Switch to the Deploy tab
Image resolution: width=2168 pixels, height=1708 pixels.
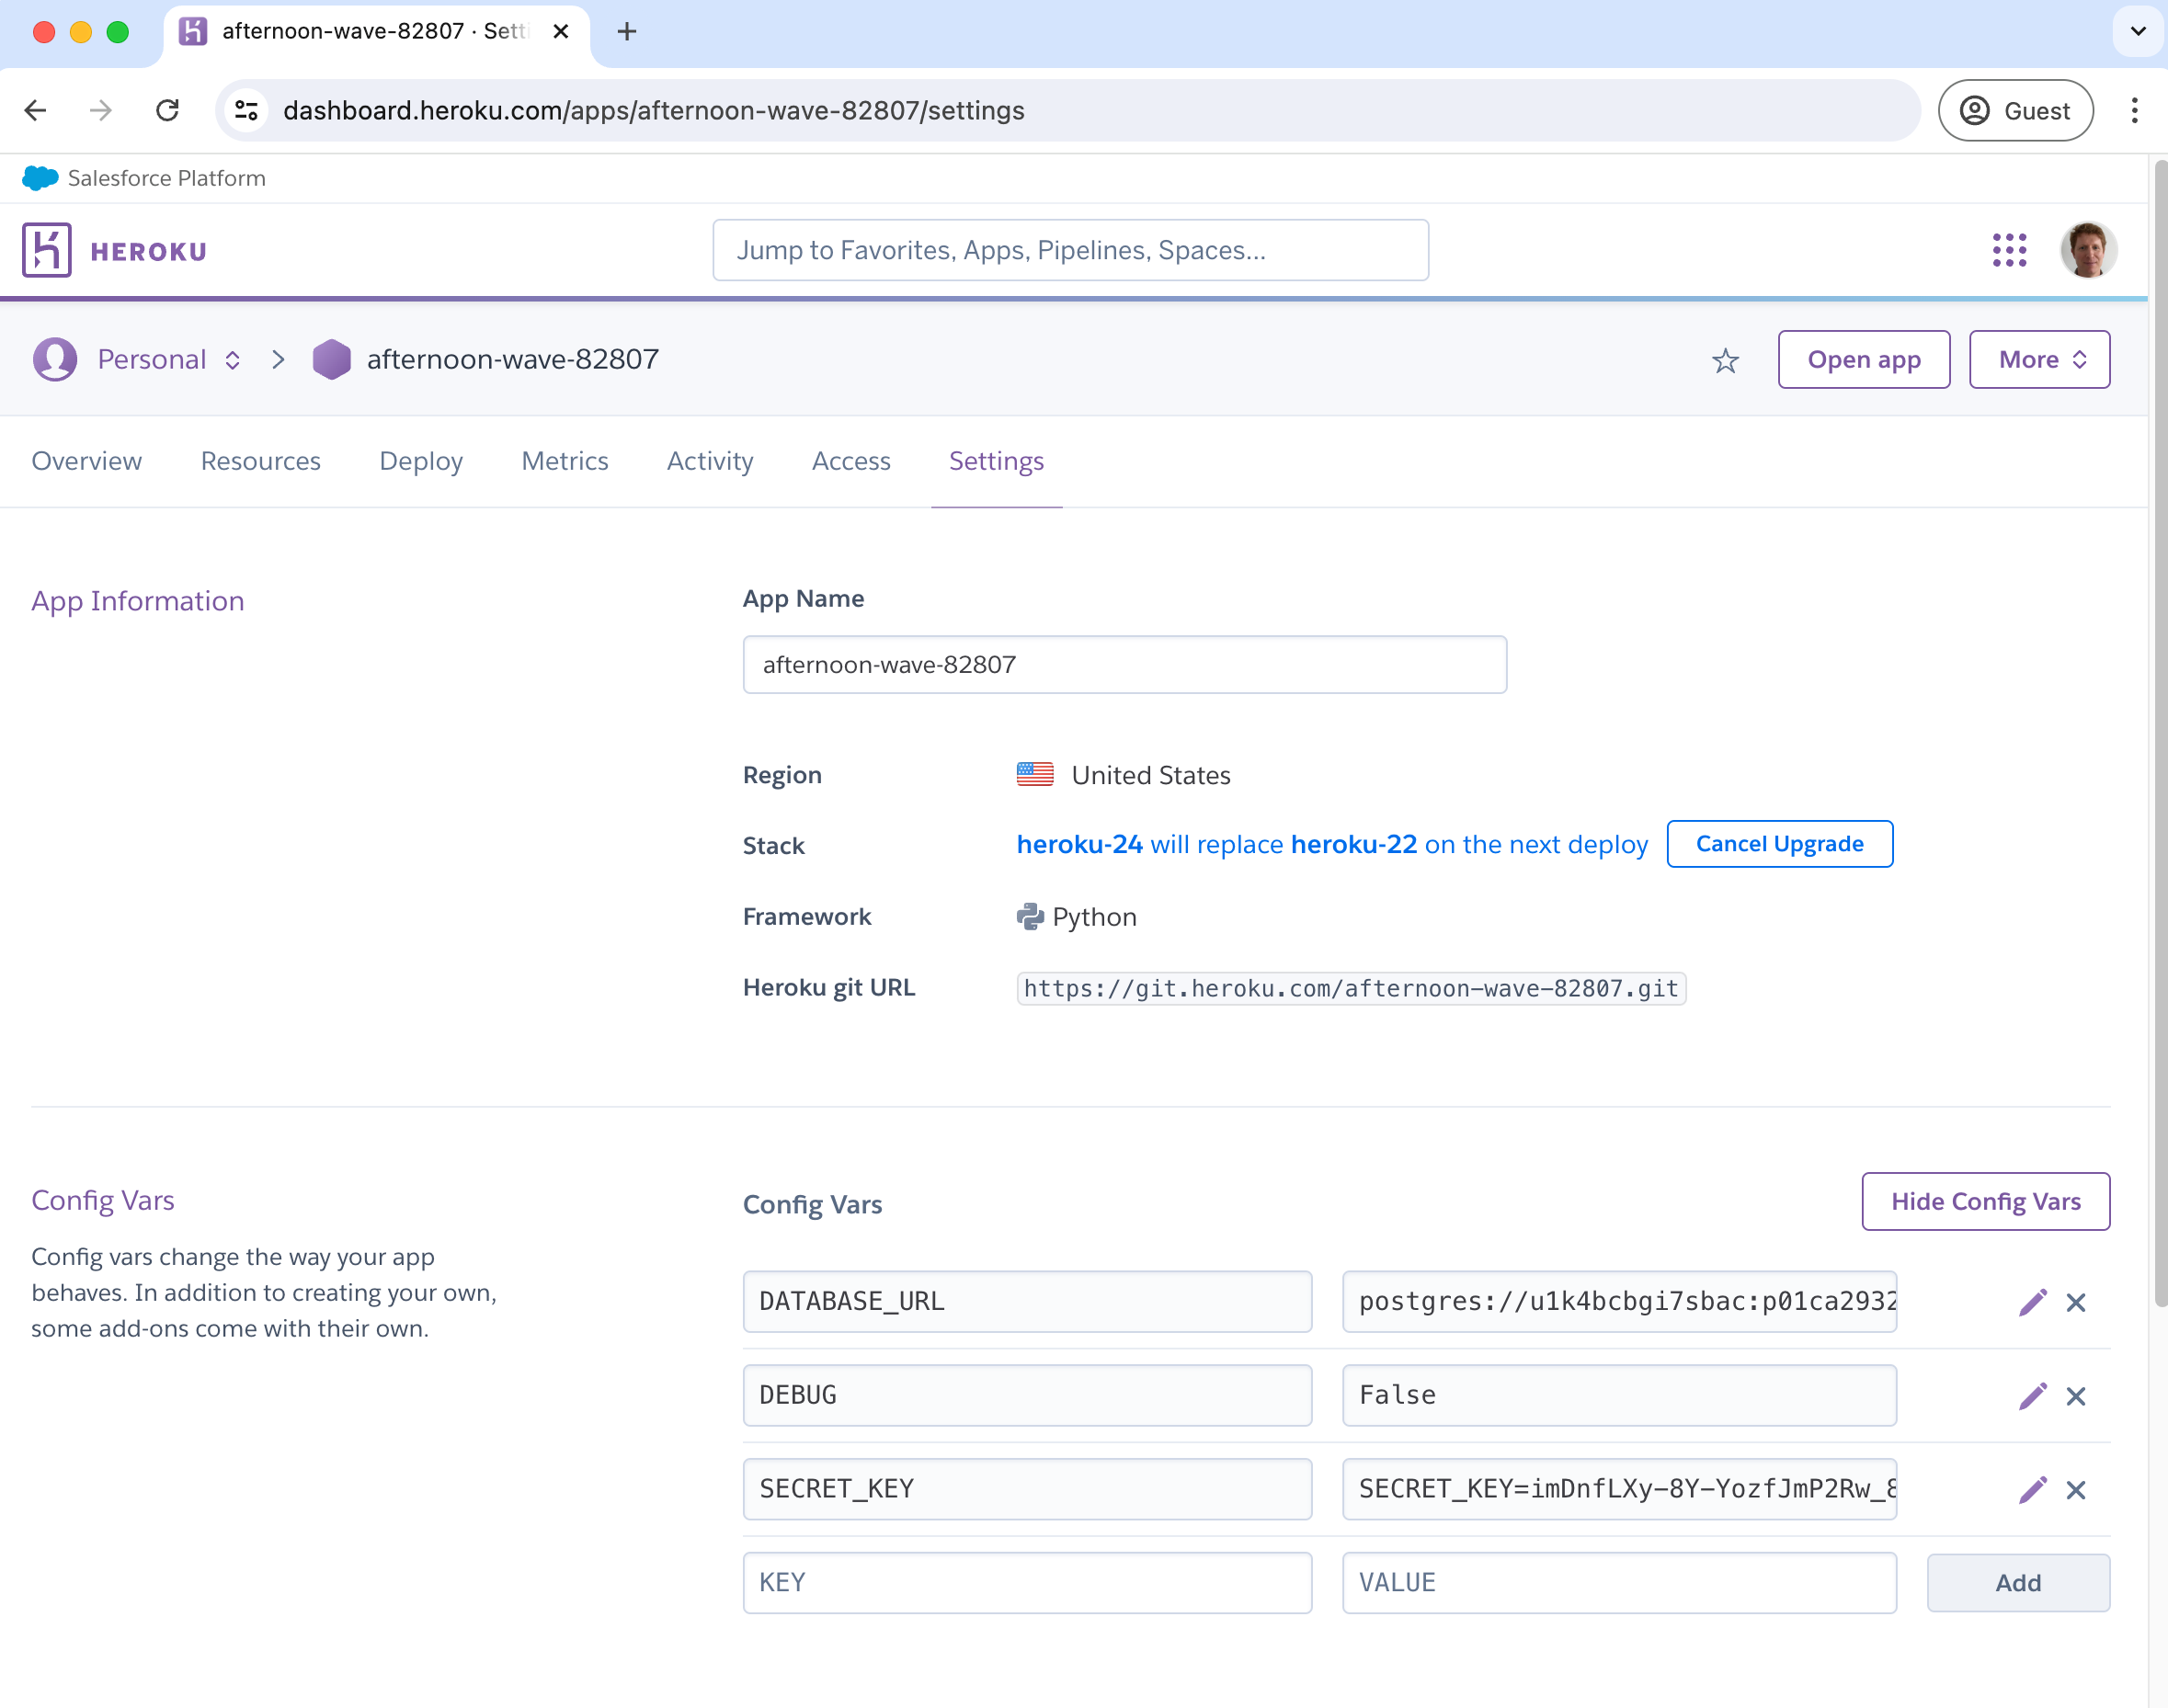click(x=421, y=461)
